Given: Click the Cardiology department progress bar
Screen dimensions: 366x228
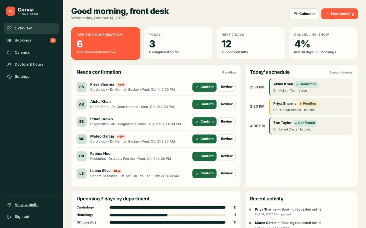Looking at the screenshot, I should 167,208.
